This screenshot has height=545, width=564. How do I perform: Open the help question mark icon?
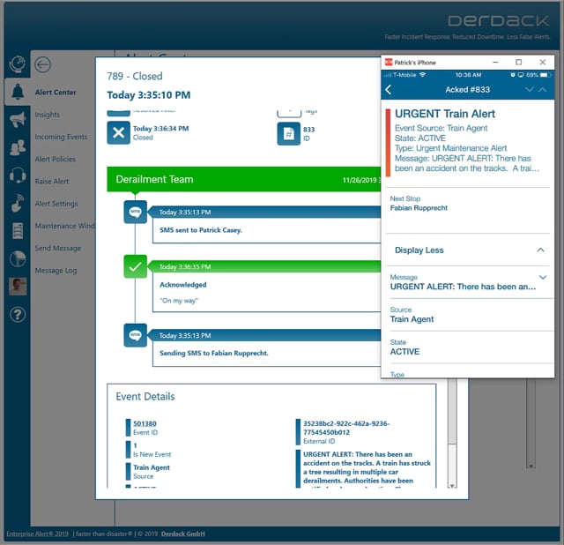point(18,315)
